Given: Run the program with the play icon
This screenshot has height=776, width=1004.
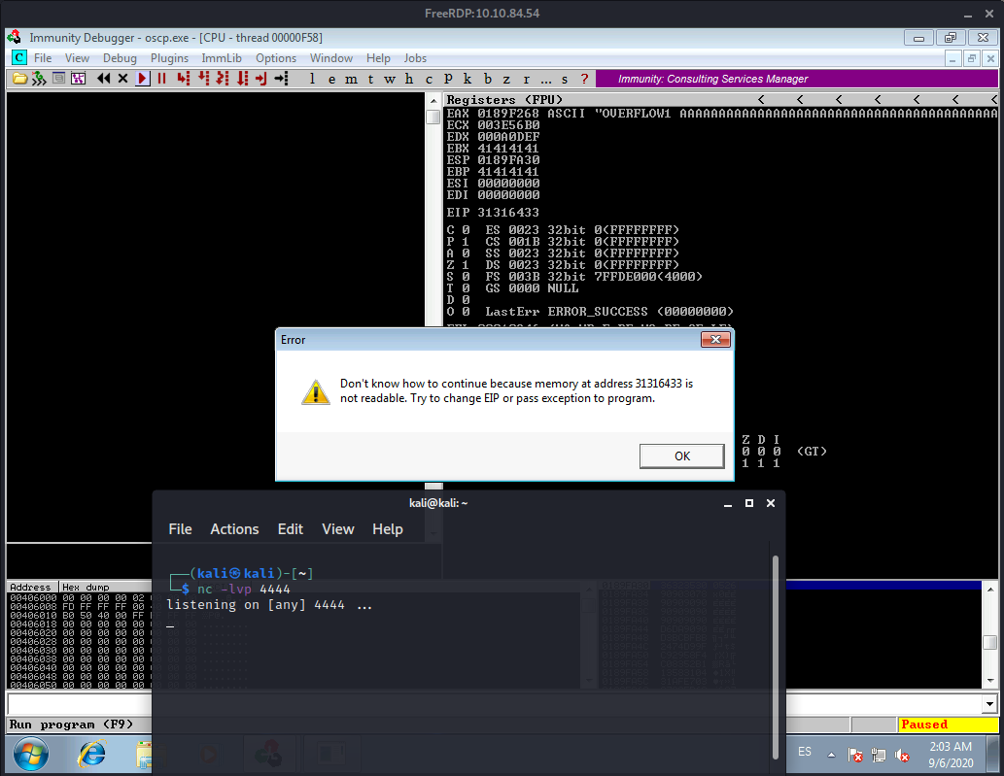Looking at the screenshot, I should [x=143, y=79].
